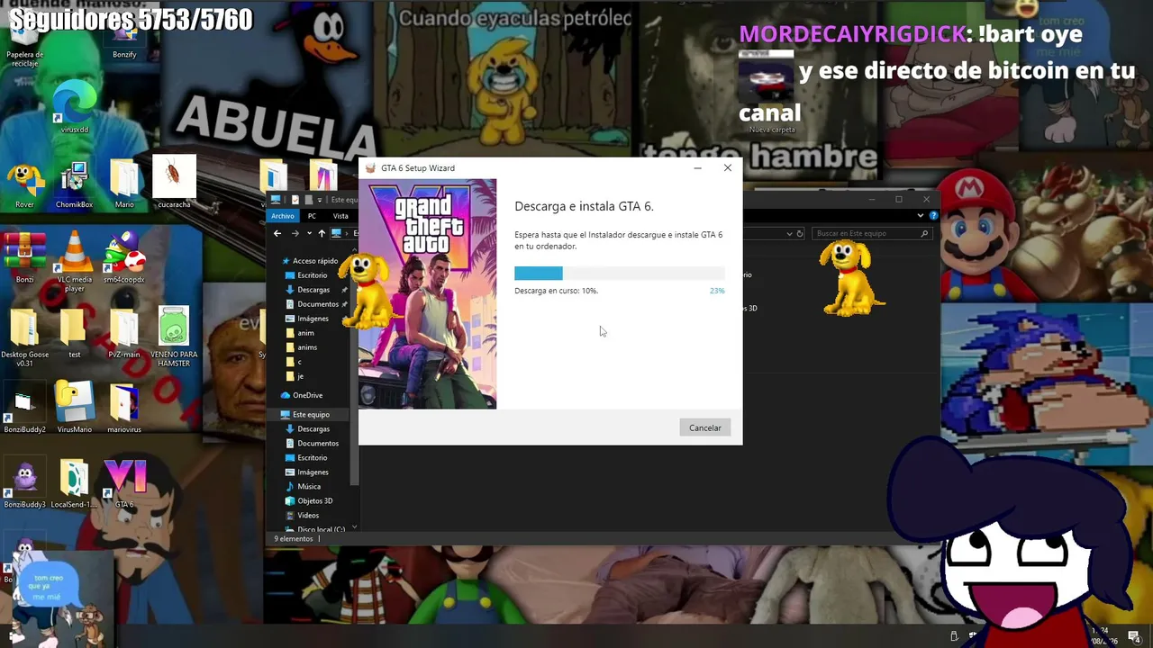Click the '9 elementos' status bar text

pyautogui.click(x=294, y=539)
